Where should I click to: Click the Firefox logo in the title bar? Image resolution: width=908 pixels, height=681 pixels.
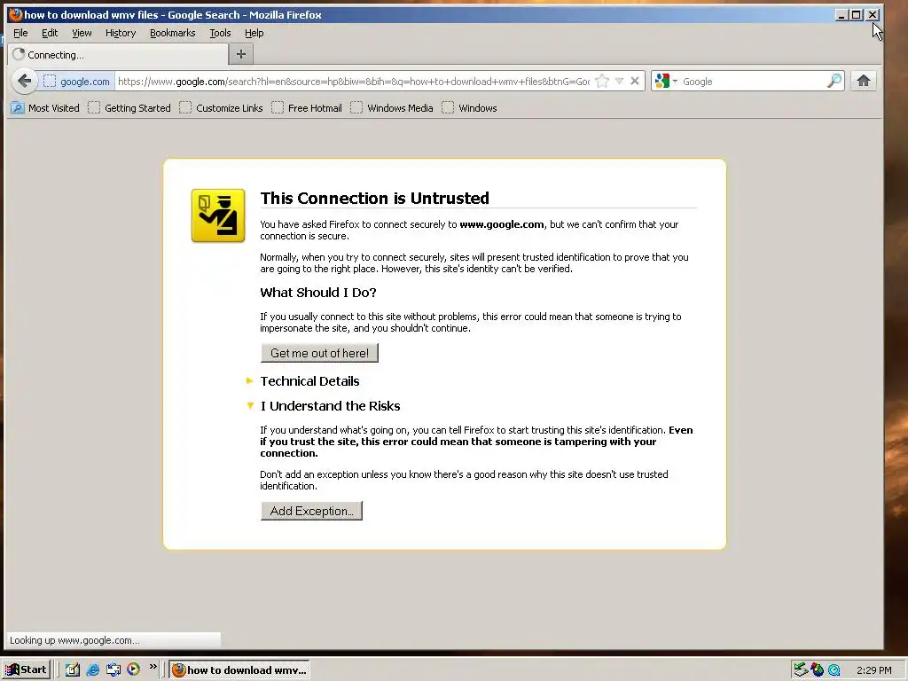coord(16,14)
